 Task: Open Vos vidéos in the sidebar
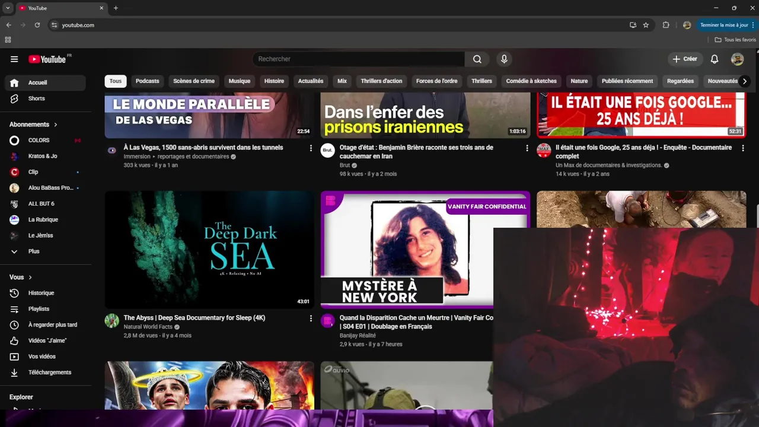45,356
